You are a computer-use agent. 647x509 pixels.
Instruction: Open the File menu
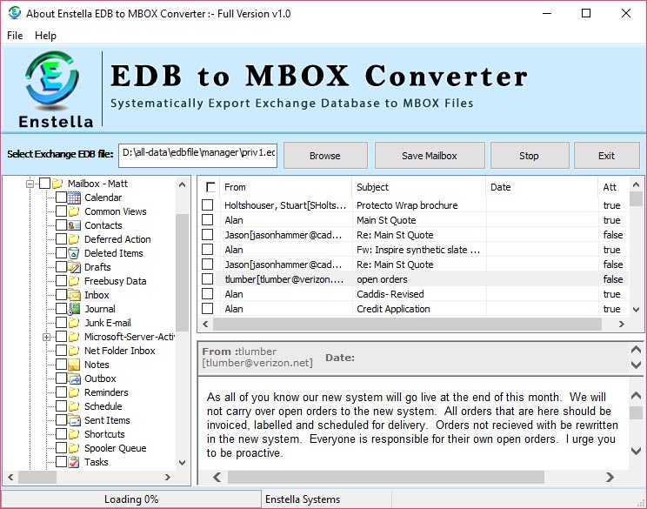point(15,36)
